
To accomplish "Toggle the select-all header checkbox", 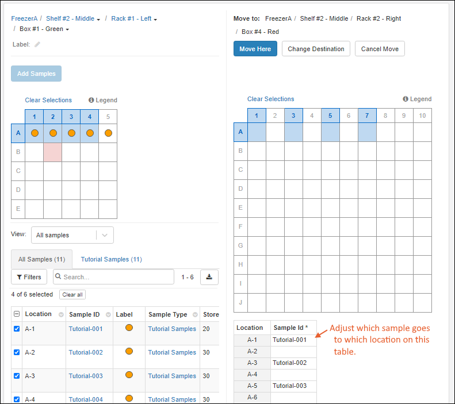I will pyautogui.click(x=17, y=314).
